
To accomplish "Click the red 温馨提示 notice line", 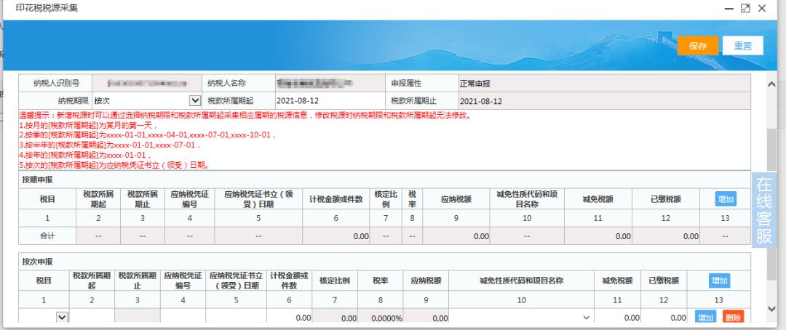I will 246,115.
